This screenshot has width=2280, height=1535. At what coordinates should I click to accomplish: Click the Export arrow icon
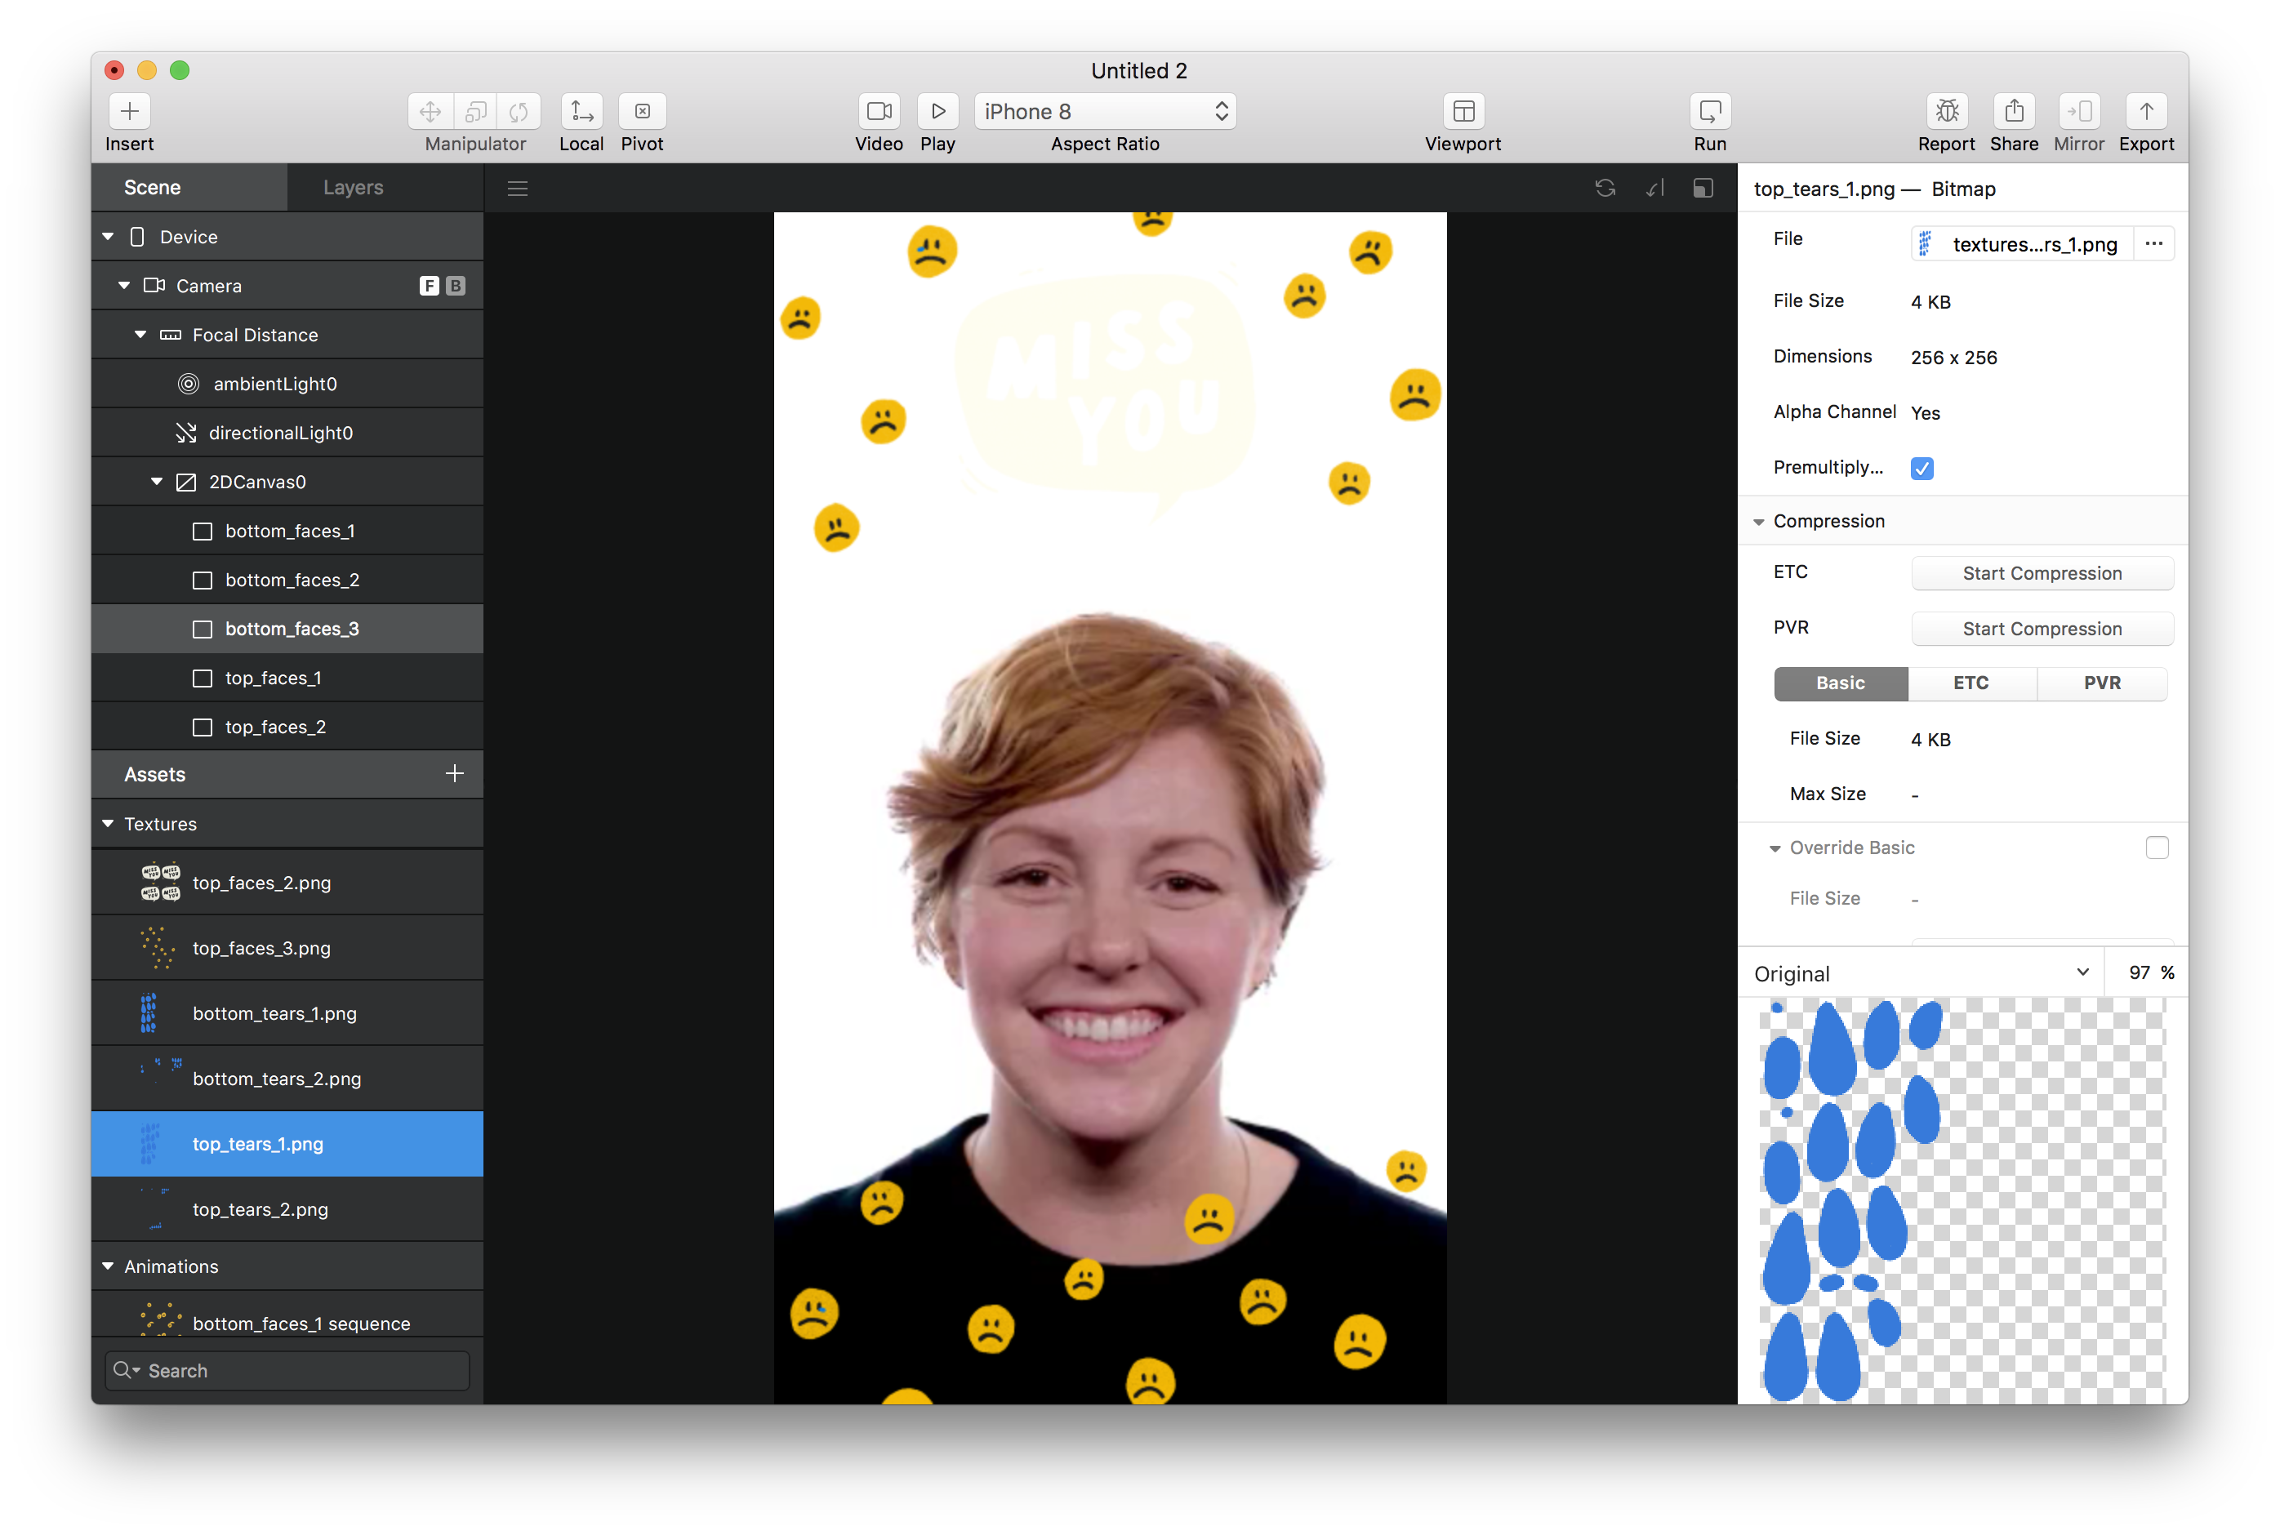tap(2146, 112)
